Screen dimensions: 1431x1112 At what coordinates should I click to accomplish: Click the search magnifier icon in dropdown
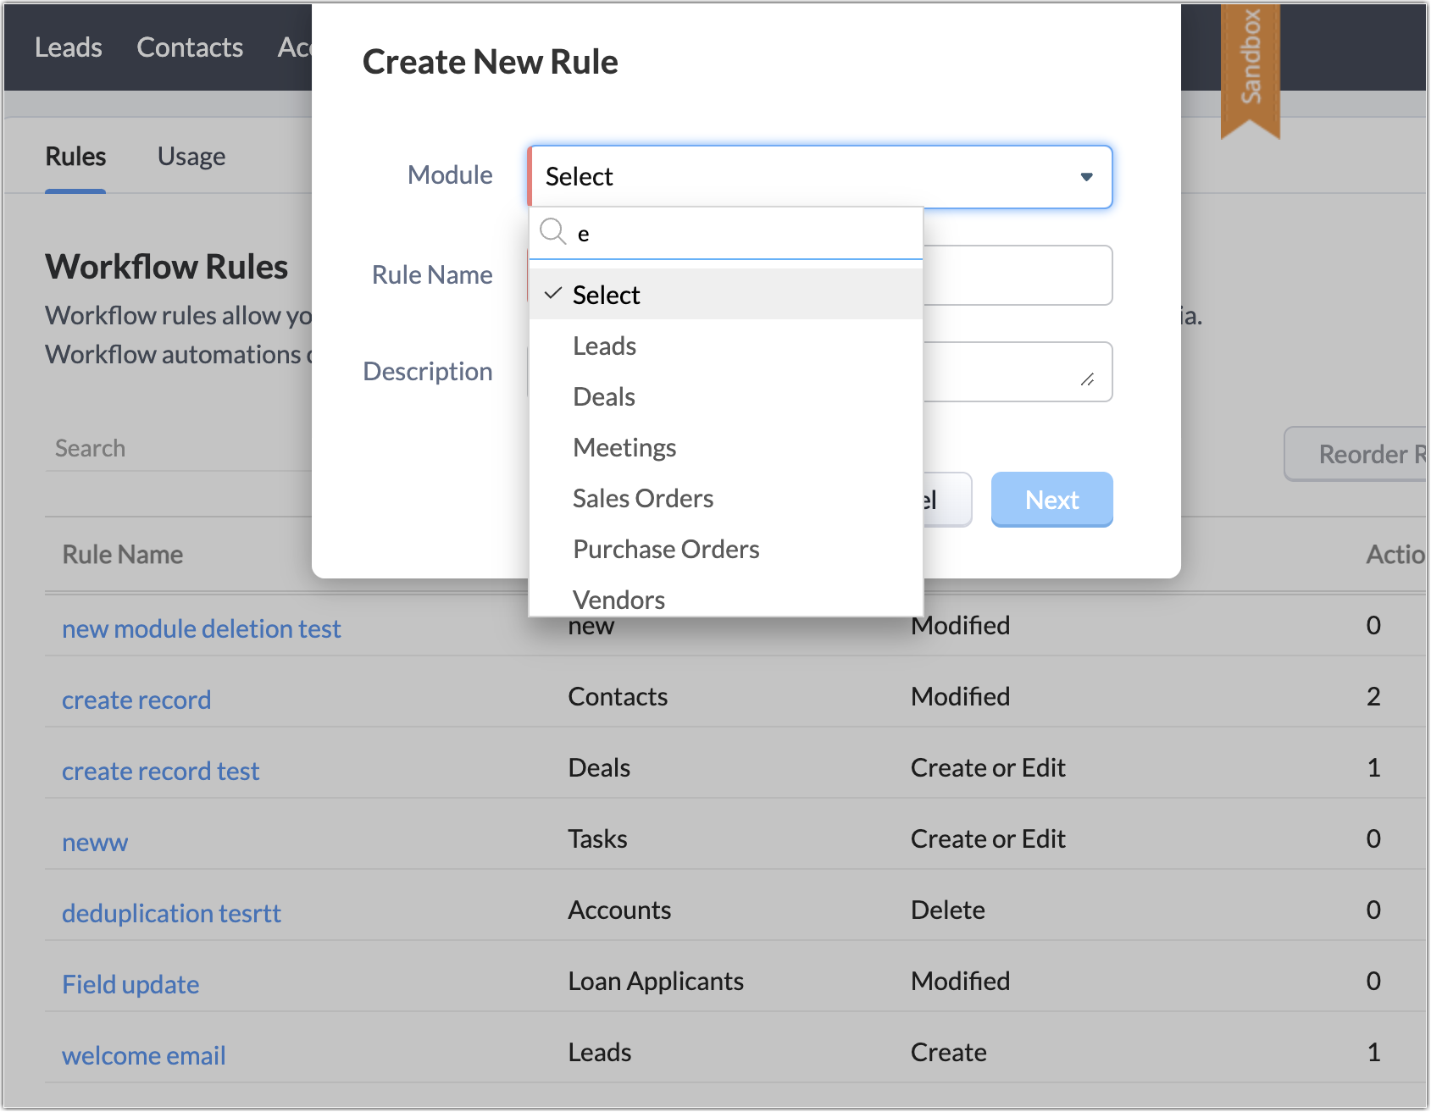(x=552, y=231)
